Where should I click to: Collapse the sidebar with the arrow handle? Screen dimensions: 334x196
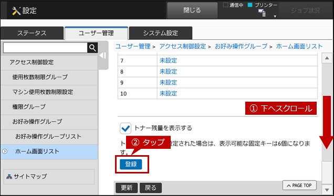pyautogui.click(x=103, y=56)
